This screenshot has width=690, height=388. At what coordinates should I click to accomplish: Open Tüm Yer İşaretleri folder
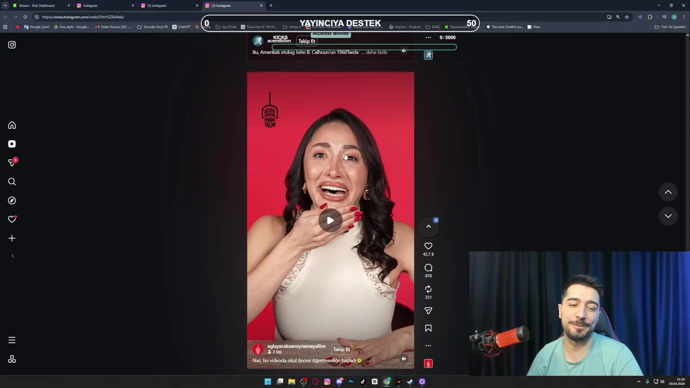point(670,27)
